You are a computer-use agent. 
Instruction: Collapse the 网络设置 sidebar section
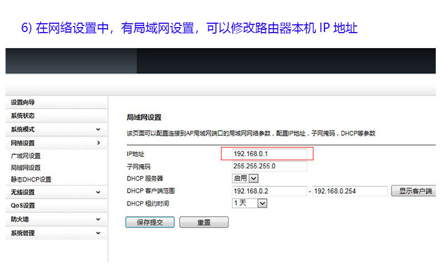point(55,143)
